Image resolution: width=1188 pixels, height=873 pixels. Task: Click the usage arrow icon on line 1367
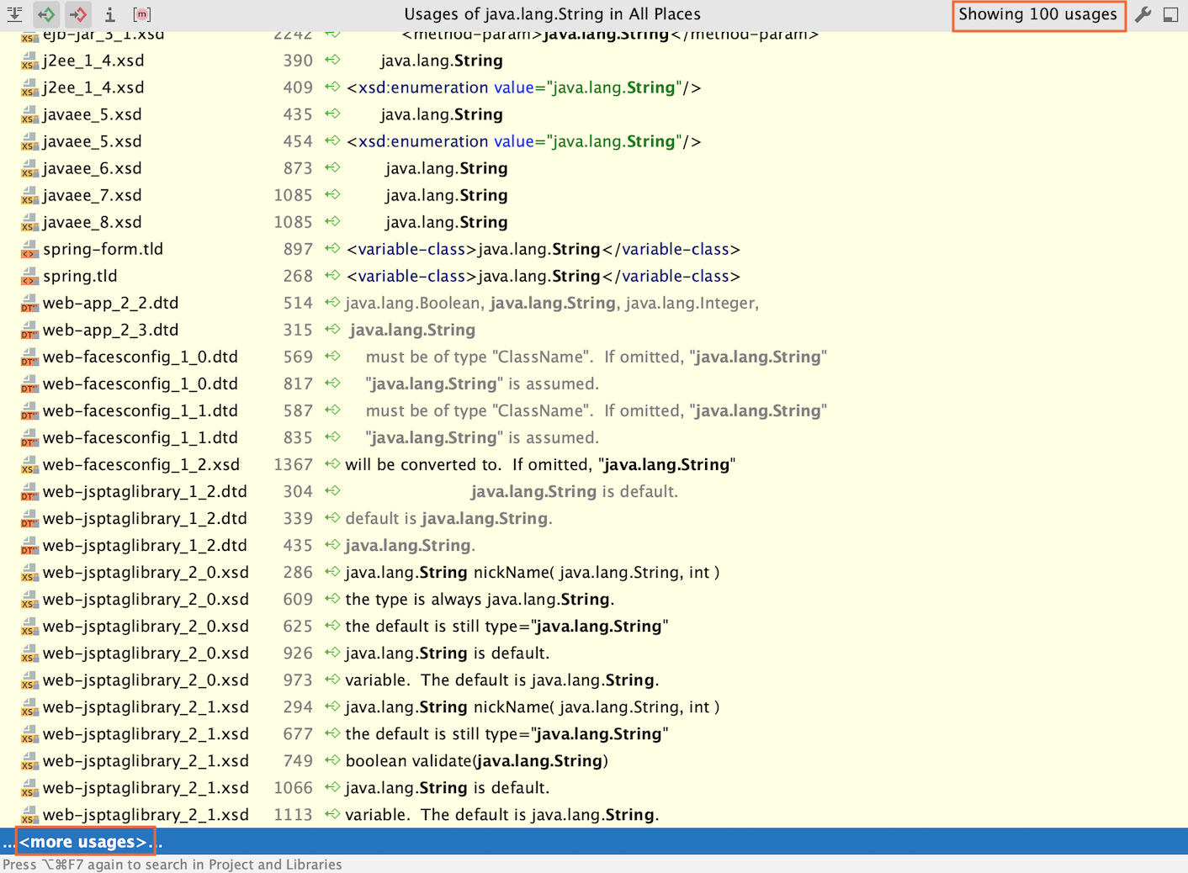click(x=333, y=464)
